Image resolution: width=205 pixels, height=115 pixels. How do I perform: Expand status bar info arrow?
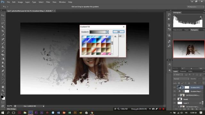click(x=44, y=106)
